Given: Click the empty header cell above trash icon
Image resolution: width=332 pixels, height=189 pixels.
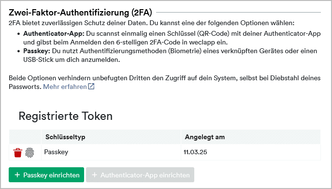Looking at the screenshot, I should tap(25, 137).
